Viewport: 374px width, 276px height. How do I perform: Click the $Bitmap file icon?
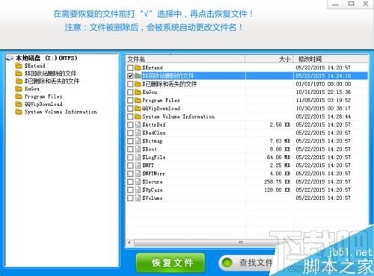pos(138,141)
